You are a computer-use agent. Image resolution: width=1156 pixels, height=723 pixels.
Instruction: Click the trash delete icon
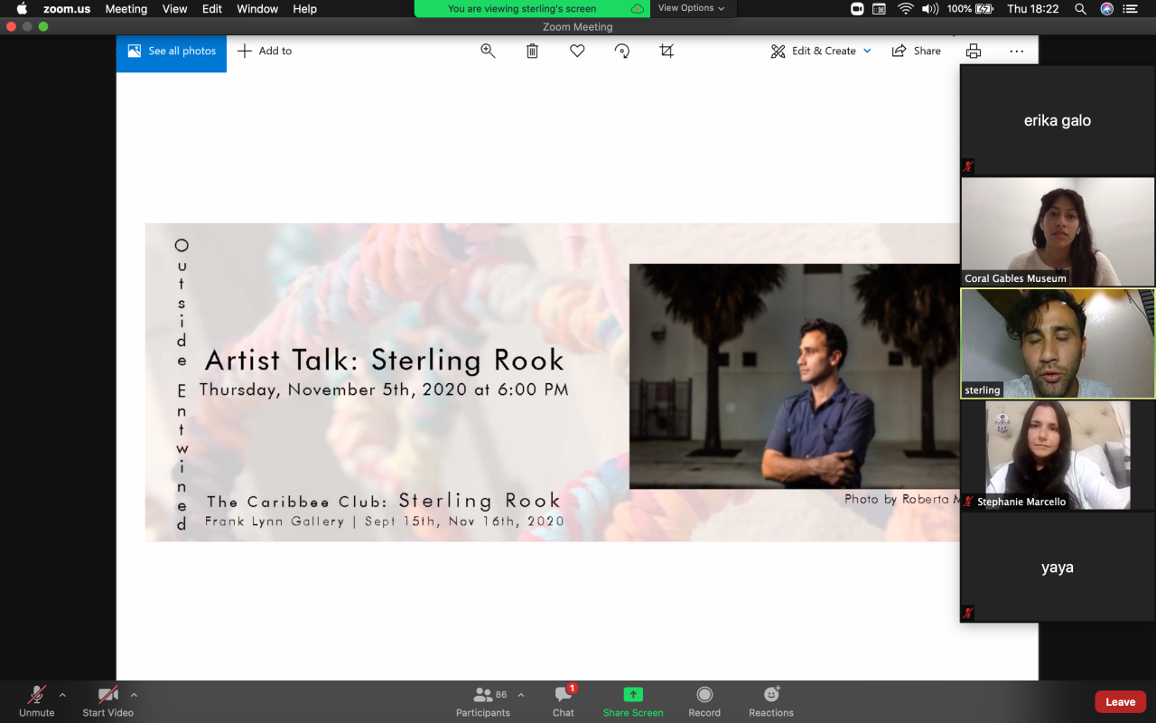tap(532, 52)
